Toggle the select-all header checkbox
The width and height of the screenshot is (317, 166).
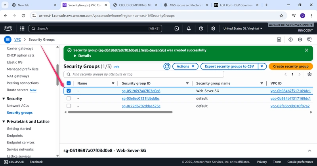tap(69, 83)
